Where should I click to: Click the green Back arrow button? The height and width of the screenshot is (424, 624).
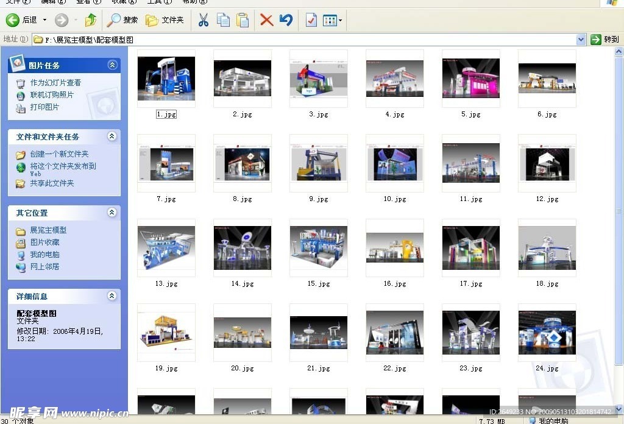point(13,20)
